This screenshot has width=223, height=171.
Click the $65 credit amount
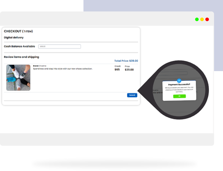(x=117, y=70)
